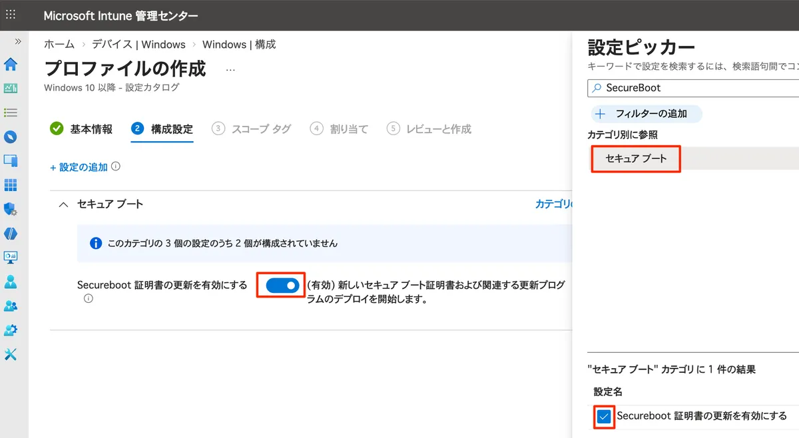Click info icon next to 設定の追加
The image size is (799, 438).
coord(116,167)
